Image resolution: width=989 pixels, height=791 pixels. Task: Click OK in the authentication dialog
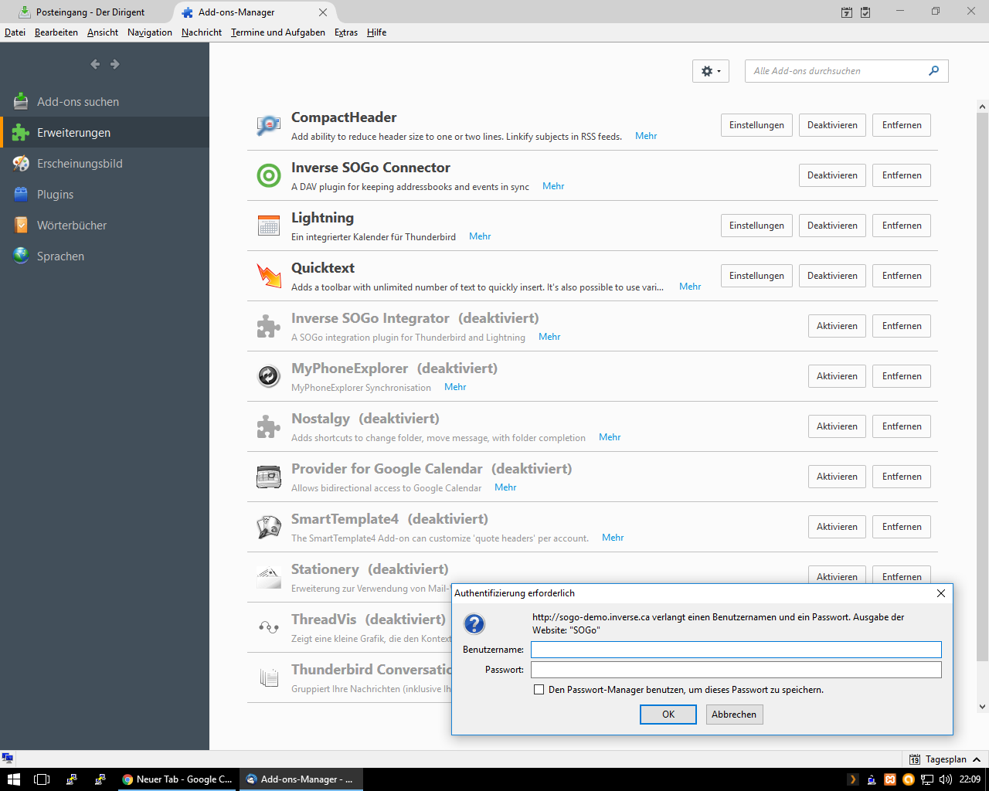(668, 715)
